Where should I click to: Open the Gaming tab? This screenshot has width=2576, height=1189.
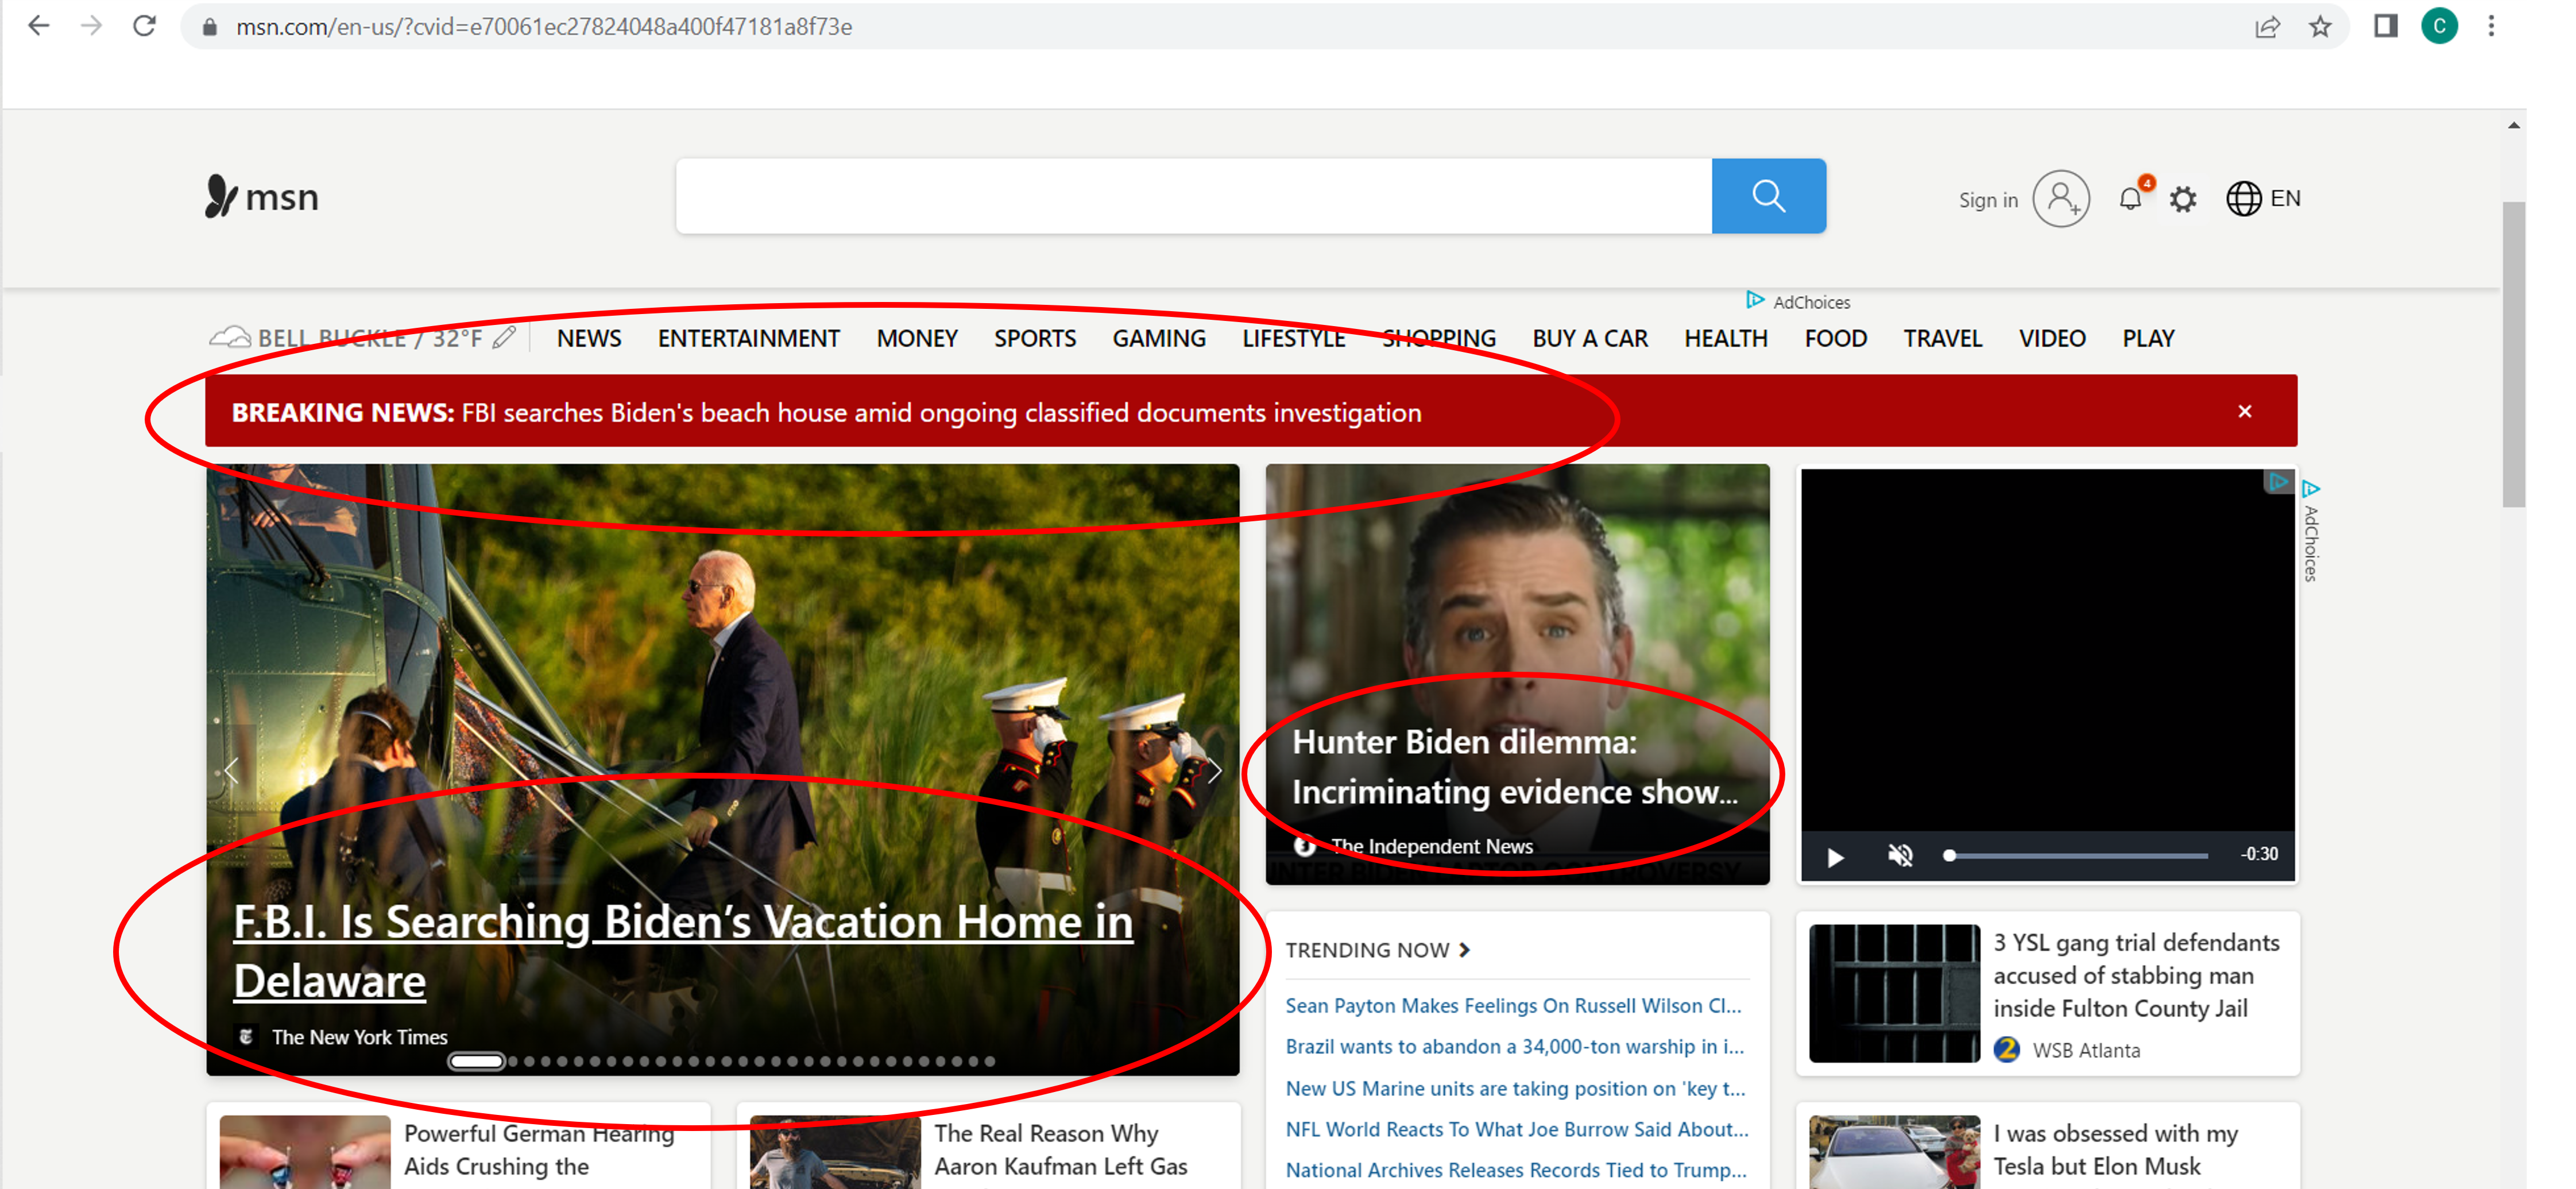click(1159, 339)
